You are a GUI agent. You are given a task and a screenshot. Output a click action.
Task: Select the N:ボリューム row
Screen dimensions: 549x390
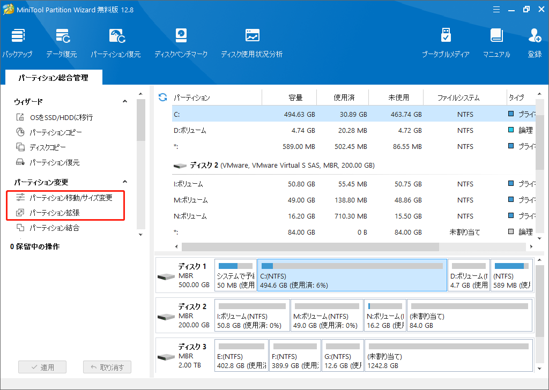(354, 216)
